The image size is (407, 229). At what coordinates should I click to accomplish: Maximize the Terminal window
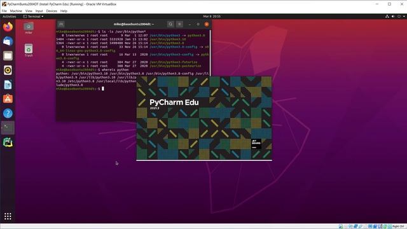(x=198, y=24)
